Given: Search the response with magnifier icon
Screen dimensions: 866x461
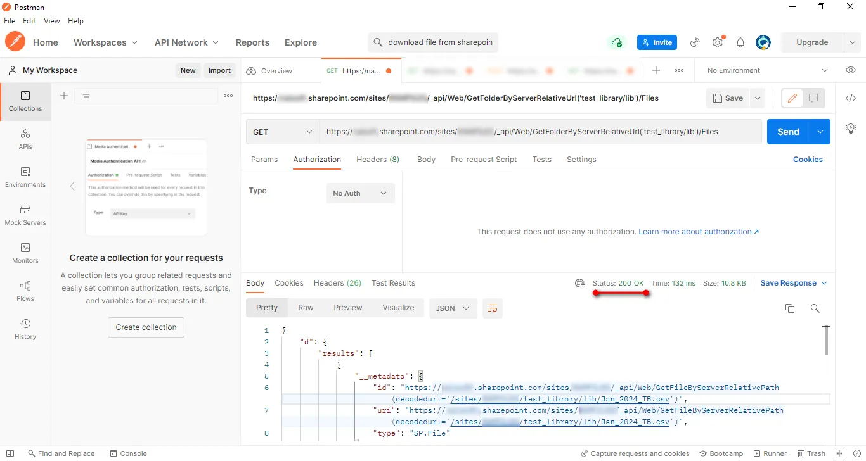Looking at the screenshot, I should pos(815,308).
